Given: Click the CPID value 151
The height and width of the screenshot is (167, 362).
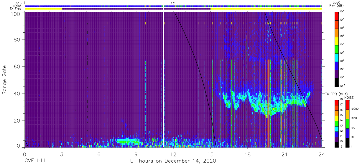Looking at the screenshot, I should [x=173, y=3].
